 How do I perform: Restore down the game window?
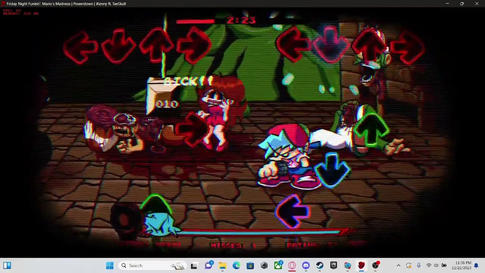tap(462, 3)
